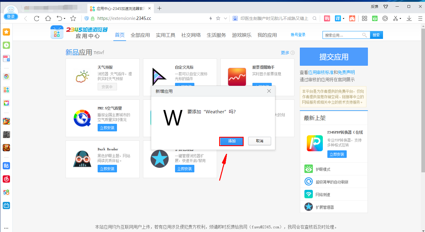Click the shirt skin icon in title bar

385,6
